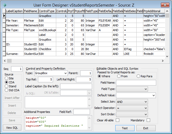Click the green diamond application icon

point(5,5)
